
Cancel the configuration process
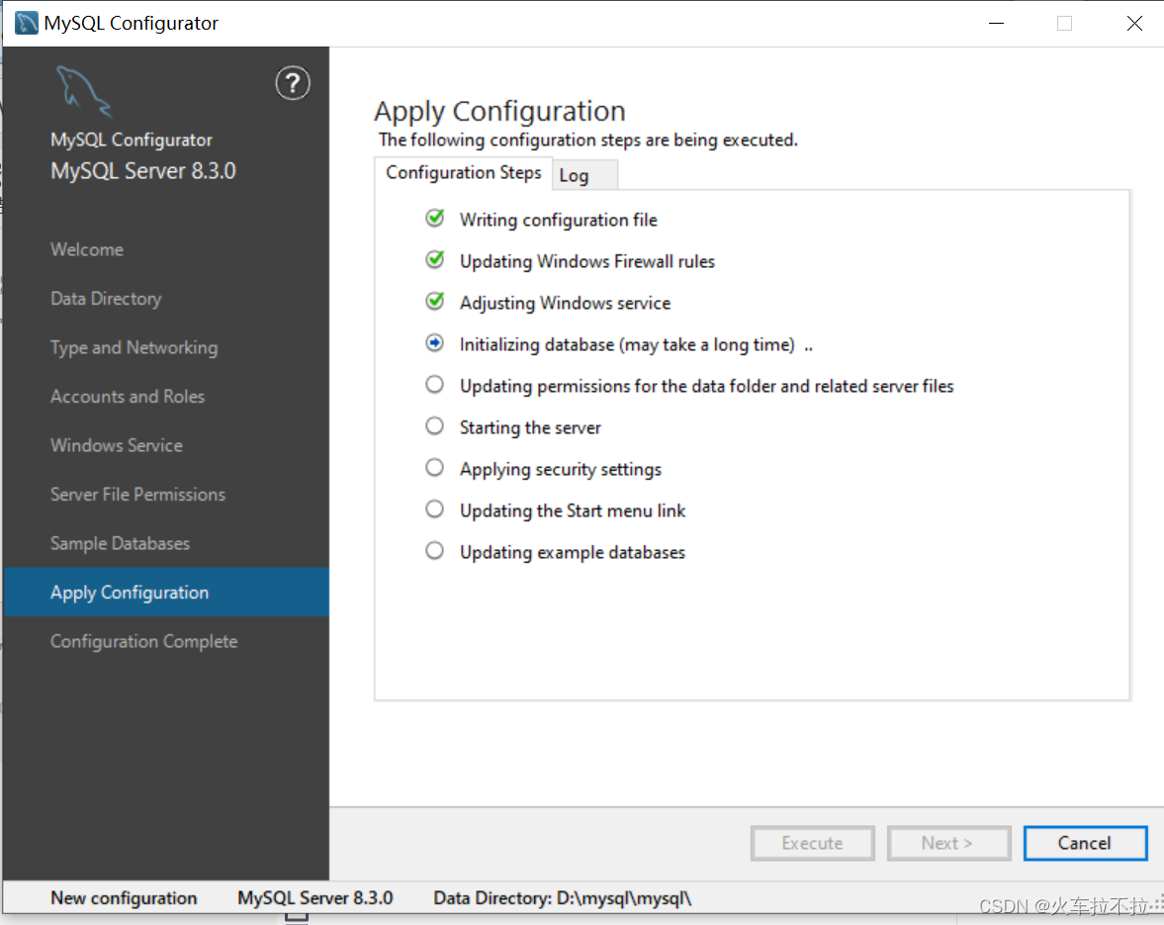click(1085, 843)
